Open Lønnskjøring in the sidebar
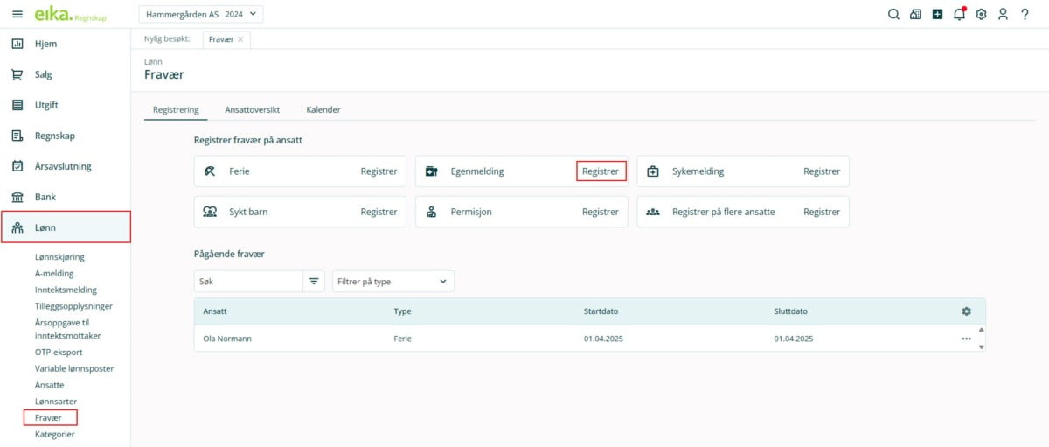The height and width of the screenshot is (447, 1049). click(x=59, y=257)
